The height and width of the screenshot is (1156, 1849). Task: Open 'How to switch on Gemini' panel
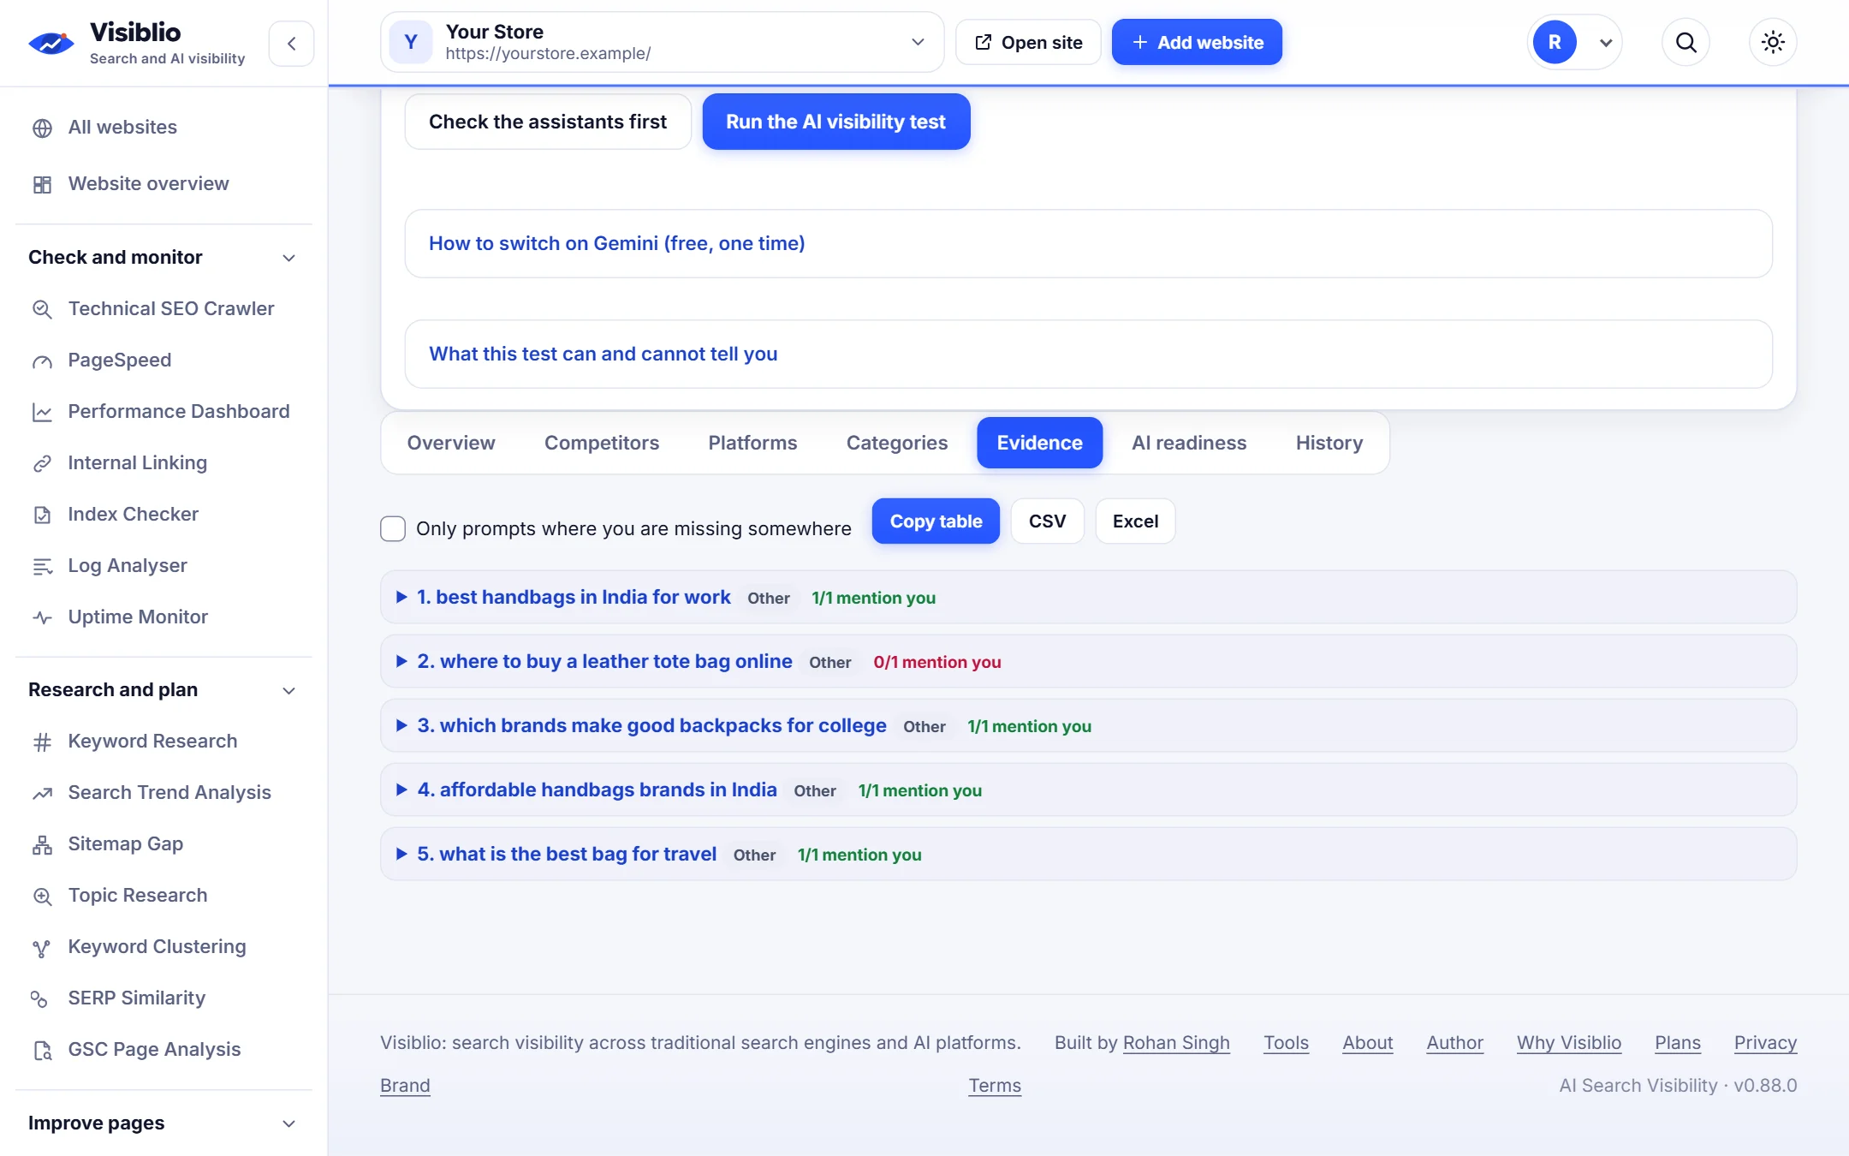point(1088,243)
